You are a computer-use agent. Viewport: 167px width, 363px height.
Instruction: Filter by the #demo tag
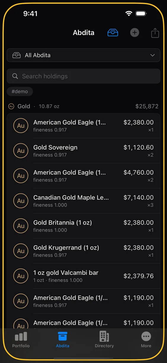[20, 92]
